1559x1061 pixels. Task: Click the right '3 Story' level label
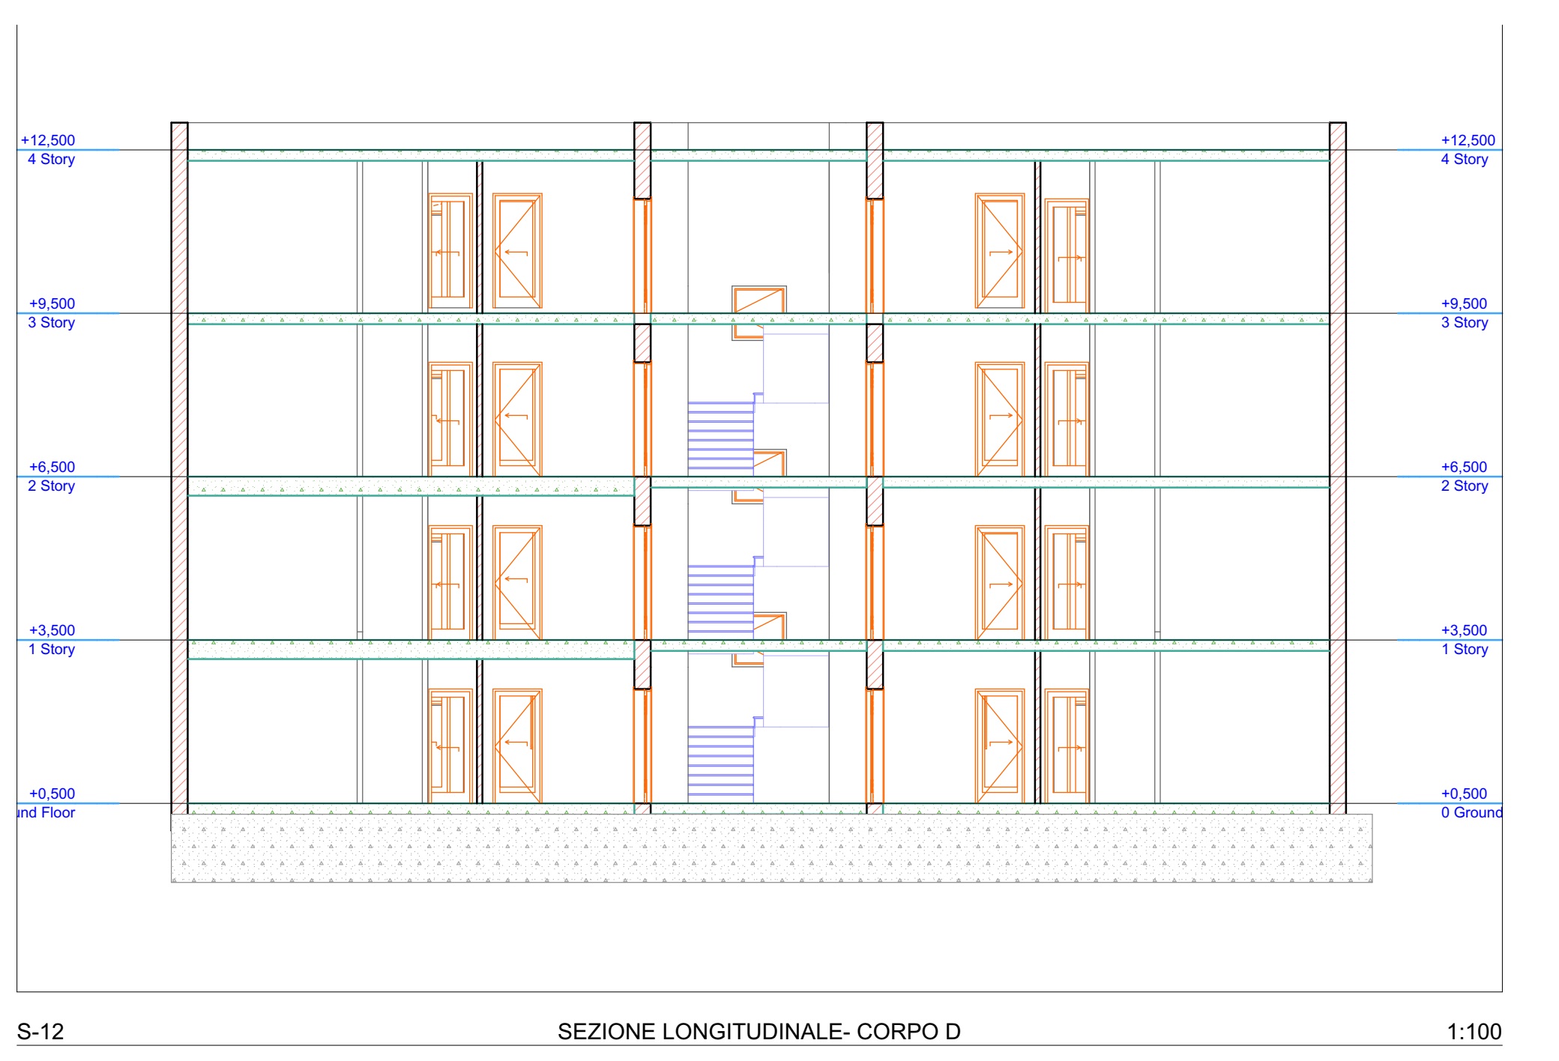tap(1464, 323)
